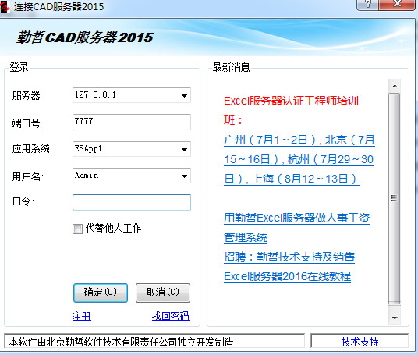This screenshot has height=355, width=418.
Task: Click the help question mark button
Action: pyautogui.click(x=367, y=4)
